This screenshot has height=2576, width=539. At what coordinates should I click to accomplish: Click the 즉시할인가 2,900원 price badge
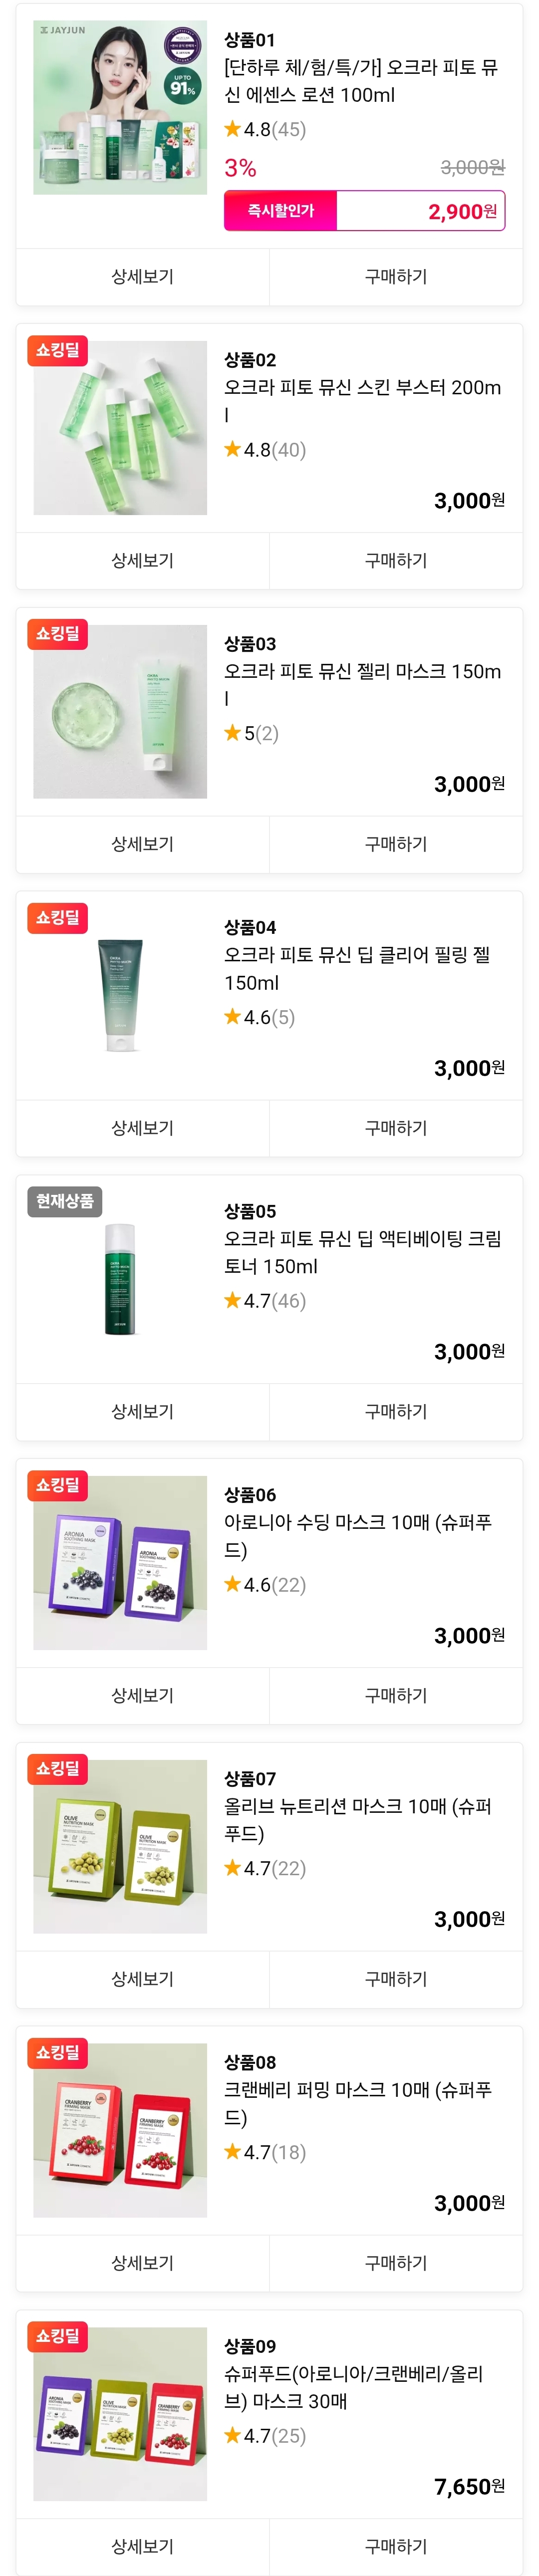[364, 211]
